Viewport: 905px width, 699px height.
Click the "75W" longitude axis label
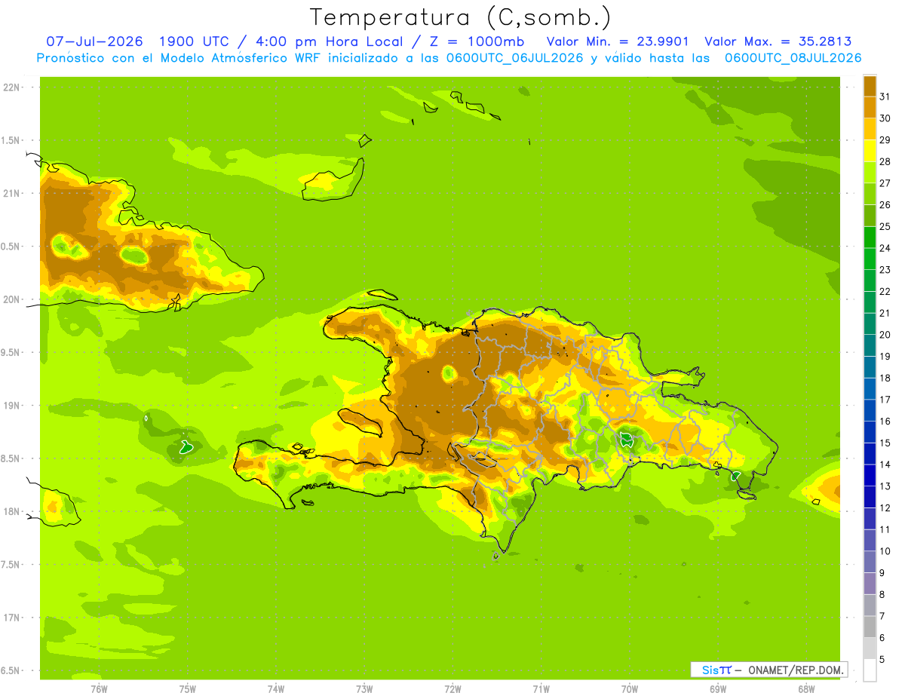(188, 688)
